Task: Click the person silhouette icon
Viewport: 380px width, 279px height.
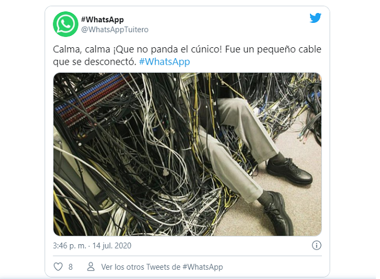Action: click(x=91, y=266)
